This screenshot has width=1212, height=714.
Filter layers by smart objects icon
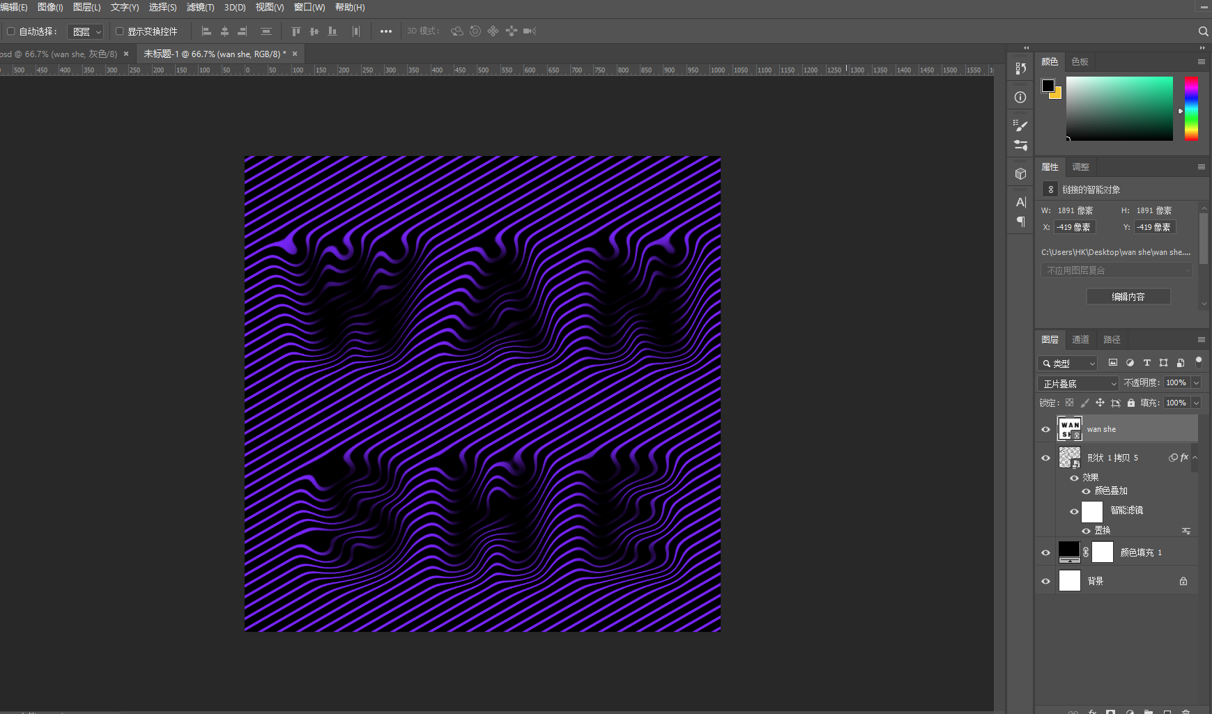(1181, 363)
